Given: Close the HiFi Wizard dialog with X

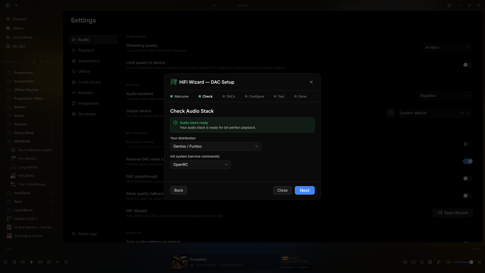Looking at the screenshot, I should tap(311, 82).
